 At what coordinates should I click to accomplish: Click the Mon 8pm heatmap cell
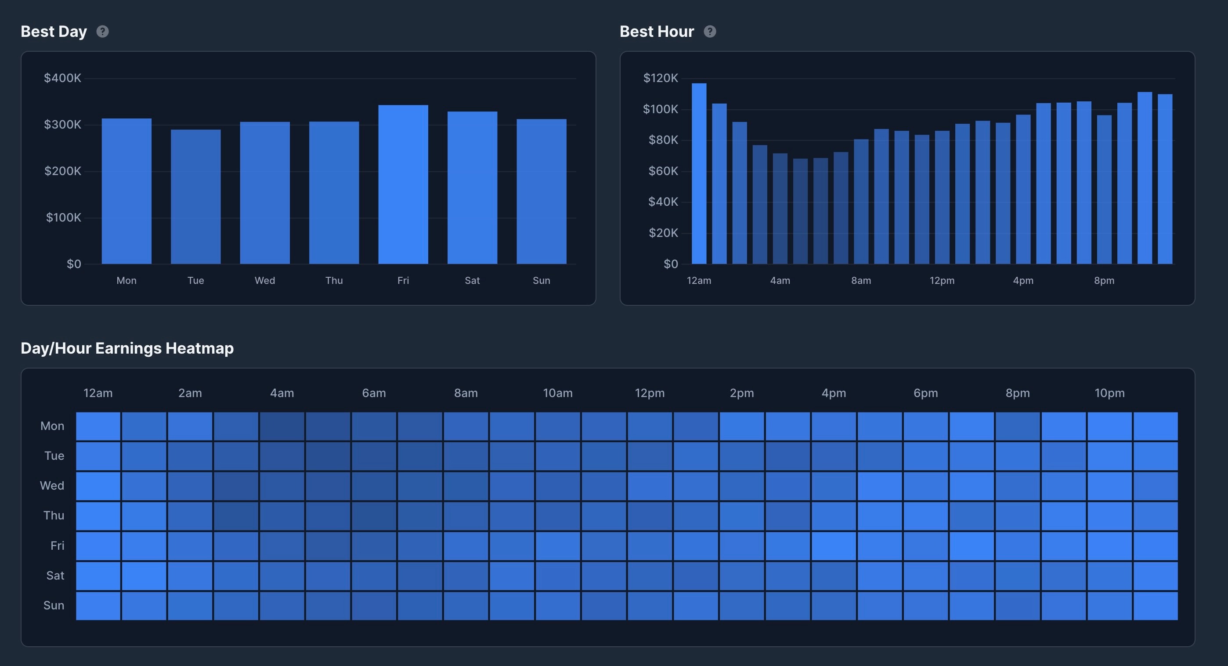[1017, 426]
